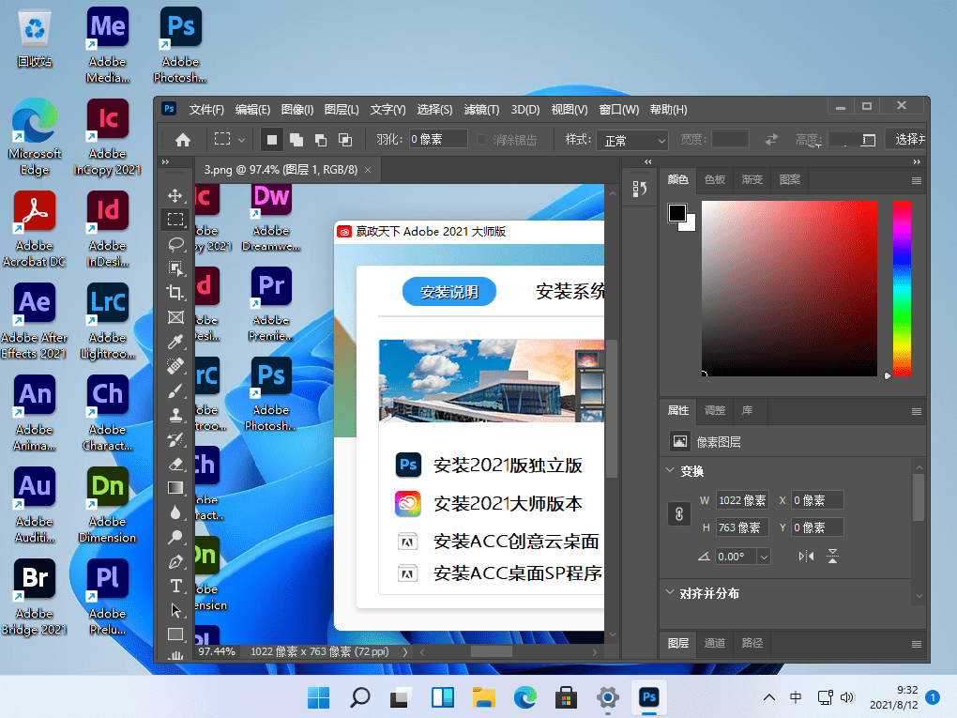Image resolution: width=957 pixels, height=718 pixels.
Task: Switch to the 色板 tab
Action: tap(715, 179)
